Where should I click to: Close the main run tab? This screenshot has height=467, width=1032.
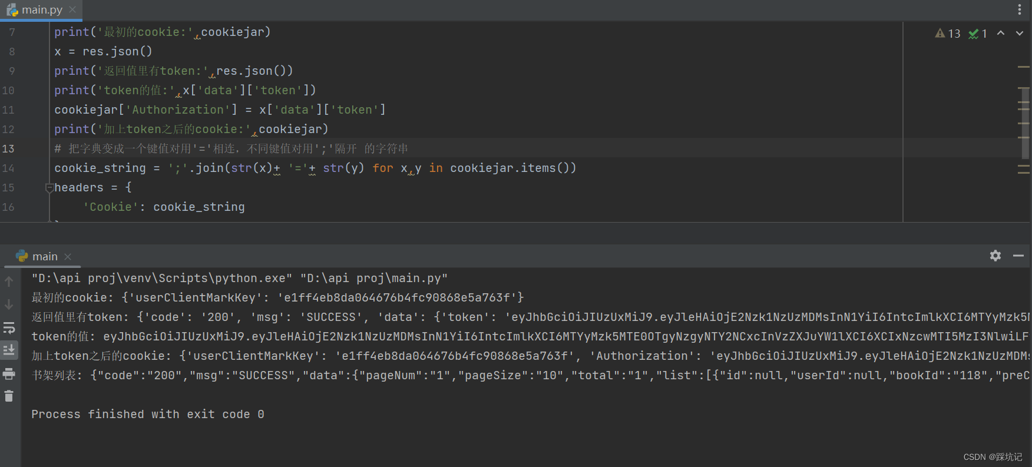pyautogui.click(x=68, y=257)
